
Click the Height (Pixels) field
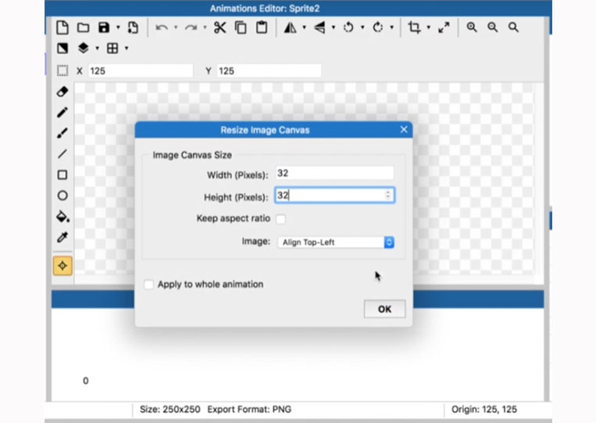(x=335, y=195)
